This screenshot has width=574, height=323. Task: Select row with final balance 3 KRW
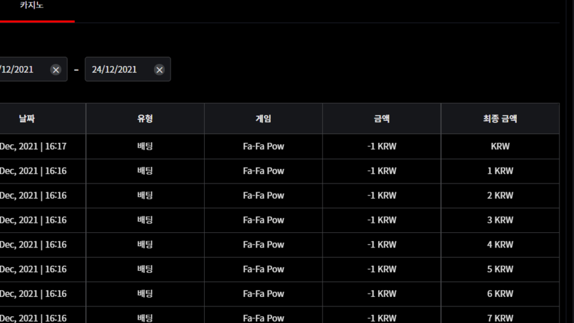(x=280, y=220)
